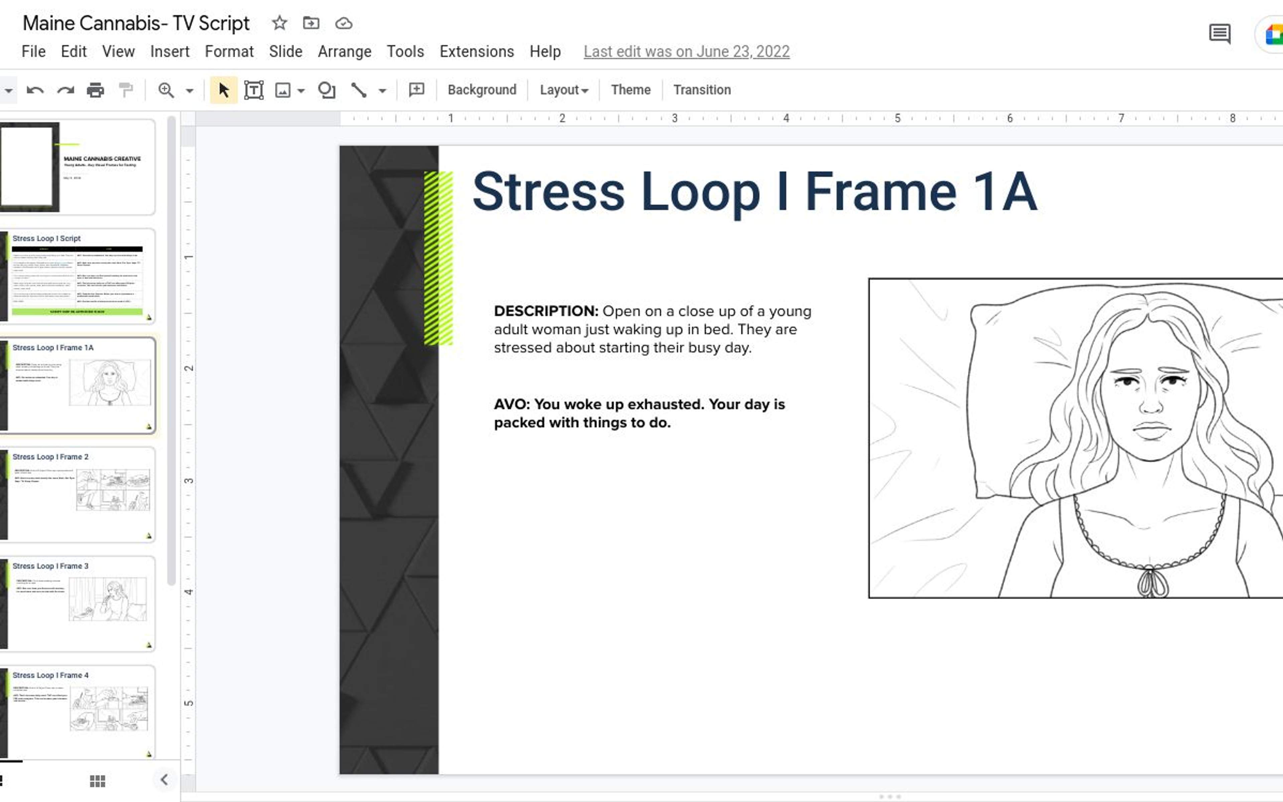Select the Stress Loop I Frame 2 thumbnail
Image resolution: width=1283 pixels, height=802 pixels.
click(x=78, y=495)
